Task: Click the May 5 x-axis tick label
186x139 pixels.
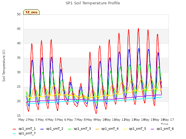Action: (x=52, y=120)
